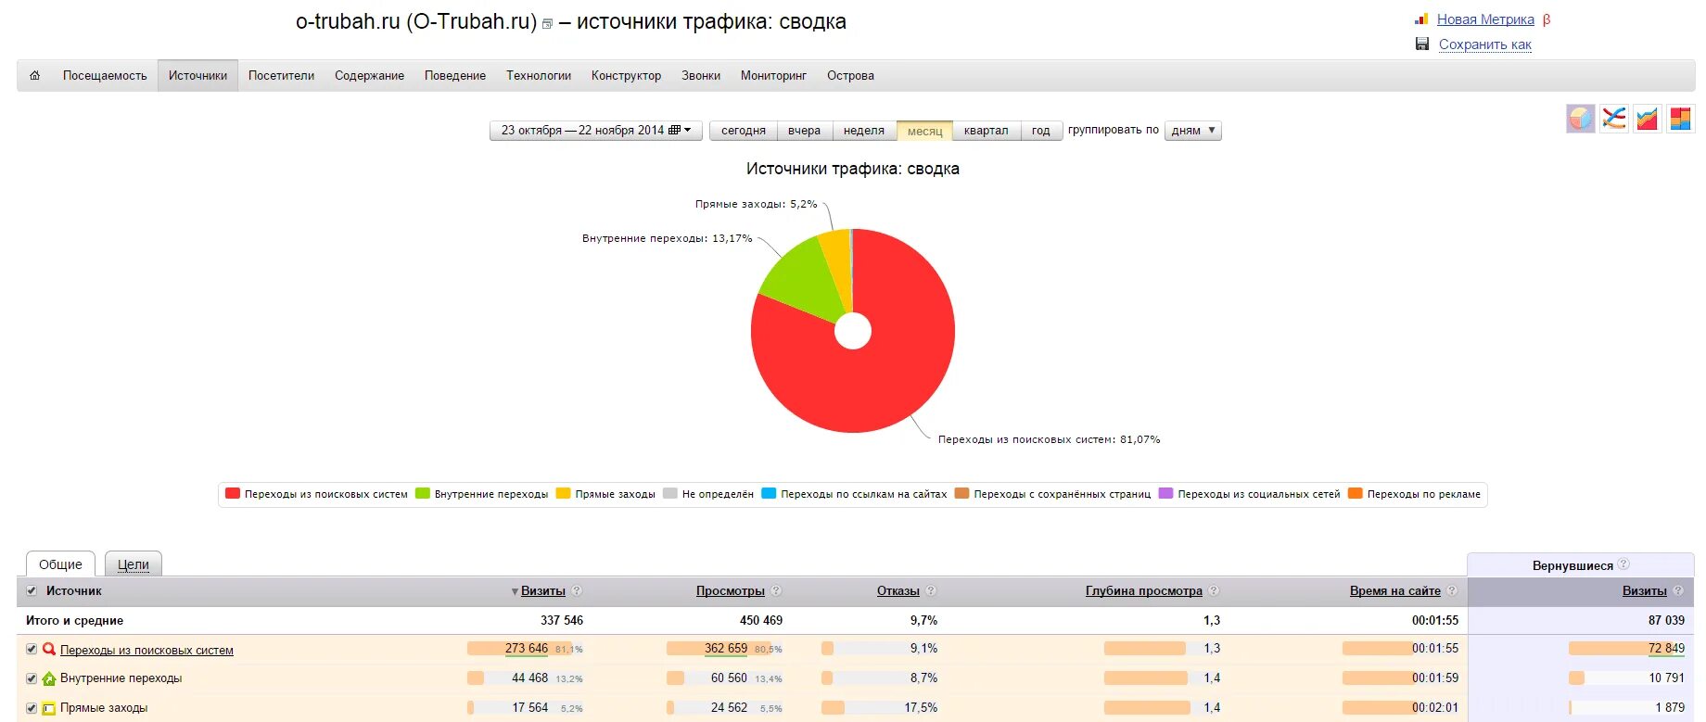The width and height of the screenshot is (1706, 722).
Task: Switch to pie chart view
Action: point(1581,119)
